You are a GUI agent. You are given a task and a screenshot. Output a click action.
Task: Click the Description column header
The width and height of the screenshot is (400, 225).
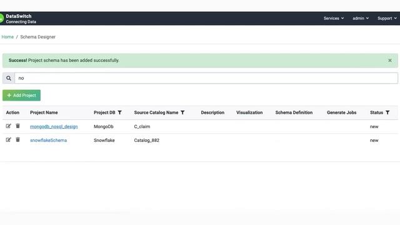coord(212,112)
